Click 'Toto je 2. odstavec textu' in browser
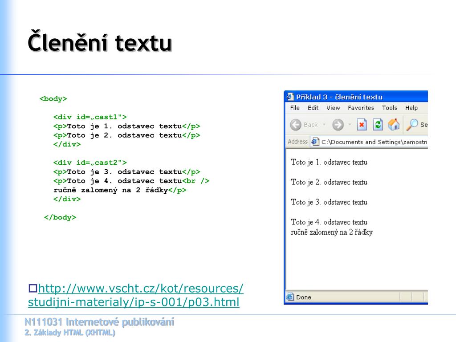The width and height of the screenshot is (456, 342). [329, 182]
